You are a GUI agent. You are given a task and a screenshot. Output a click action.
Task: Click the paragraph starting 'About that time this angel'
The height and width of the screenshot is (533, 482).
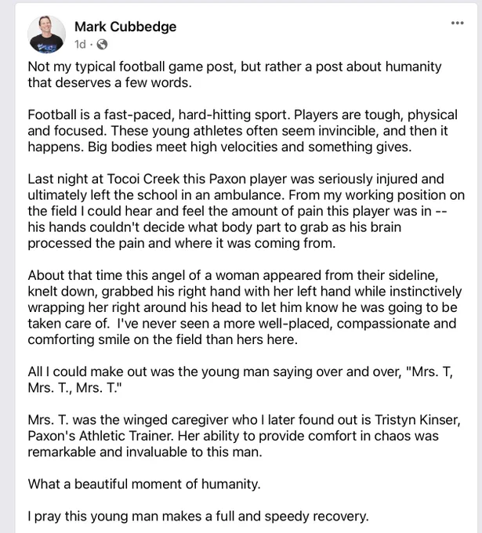[x=245, y=307]
